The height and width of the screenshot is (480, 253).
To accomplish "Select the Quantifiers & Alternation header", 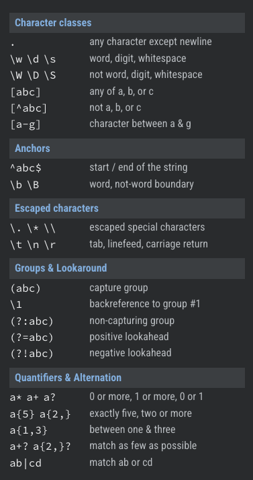I will click(x=127, y=378).
